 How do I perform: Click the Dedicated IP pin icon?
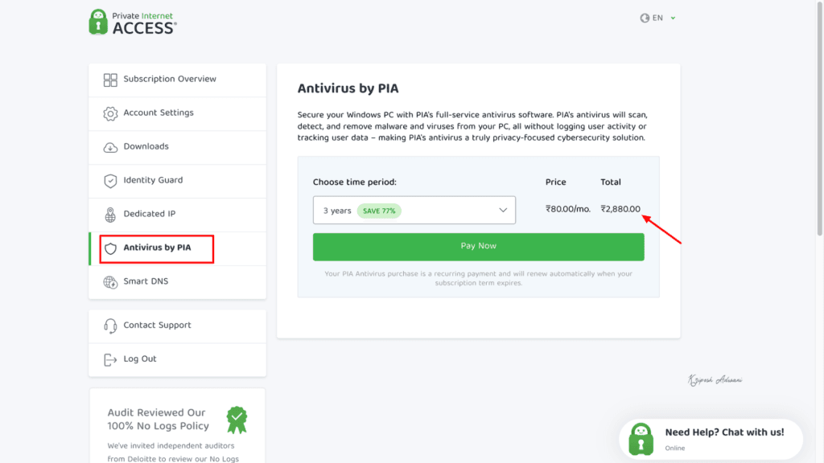pyautogui.click(x=110, y=215)
